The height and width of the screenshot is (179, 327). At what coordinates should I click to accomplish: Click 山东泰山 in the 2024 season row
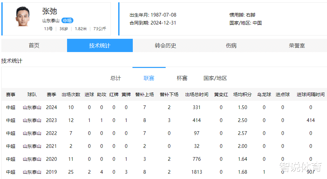tap(32, 107)
